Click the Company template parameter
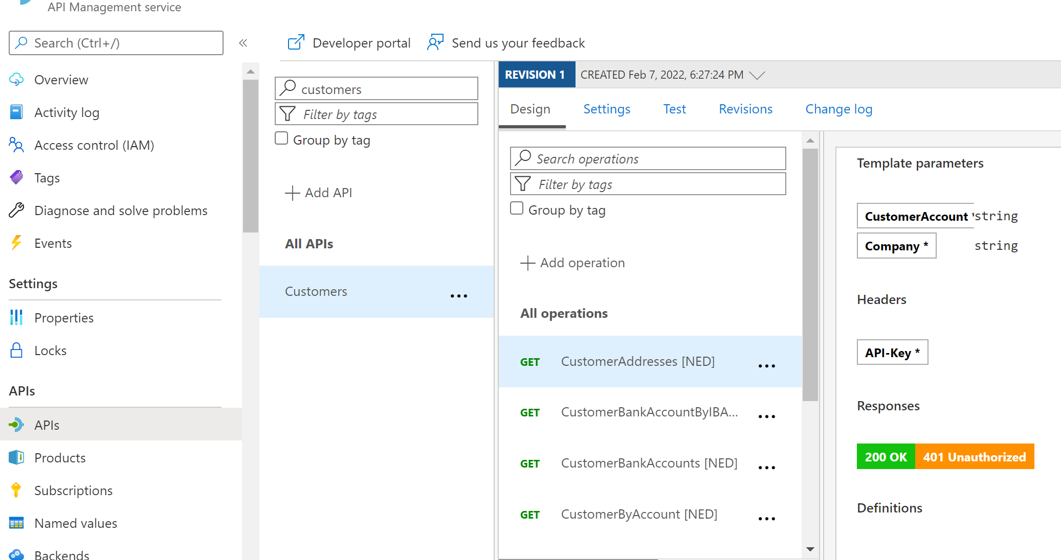1061x560 pixels. (896, 246)
